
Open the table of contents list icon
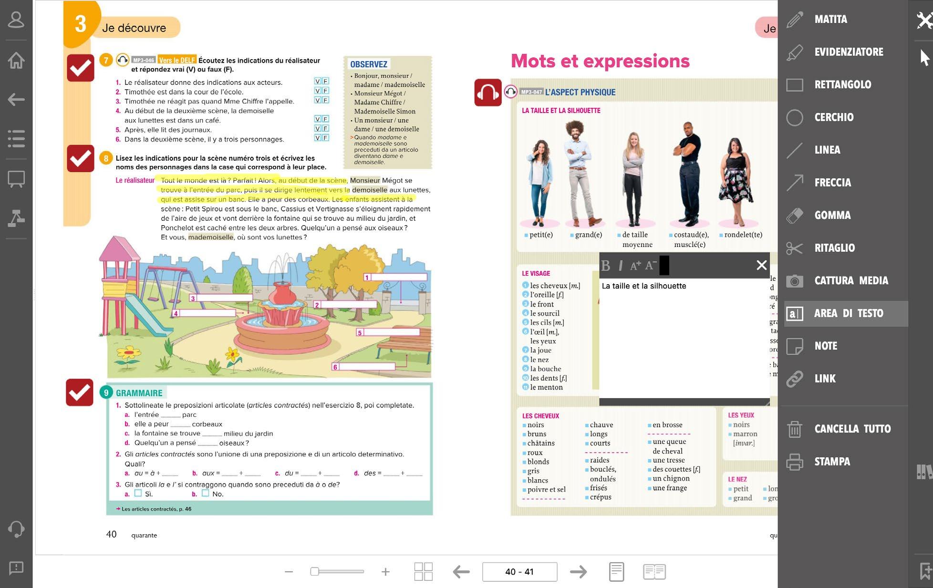click(16, 139)
